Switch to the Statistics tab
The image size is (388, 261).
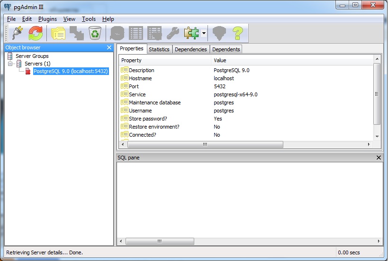coord(159,49)
